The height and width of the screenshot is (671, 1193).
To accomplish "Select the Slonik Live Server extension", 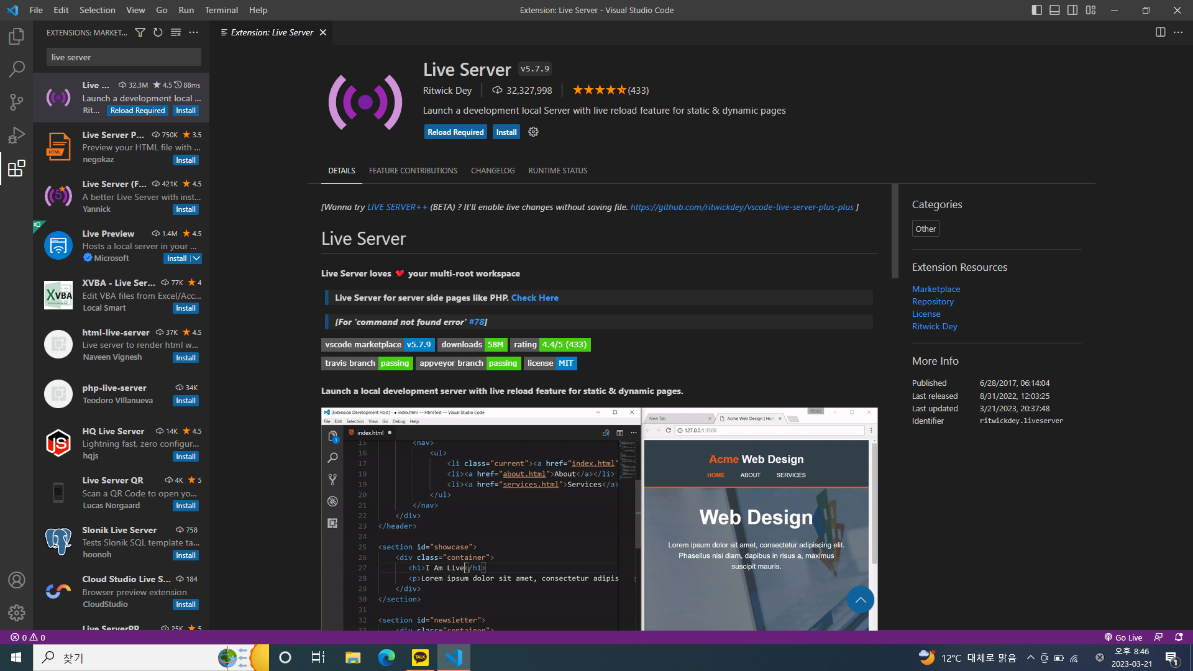I will 121,542.
